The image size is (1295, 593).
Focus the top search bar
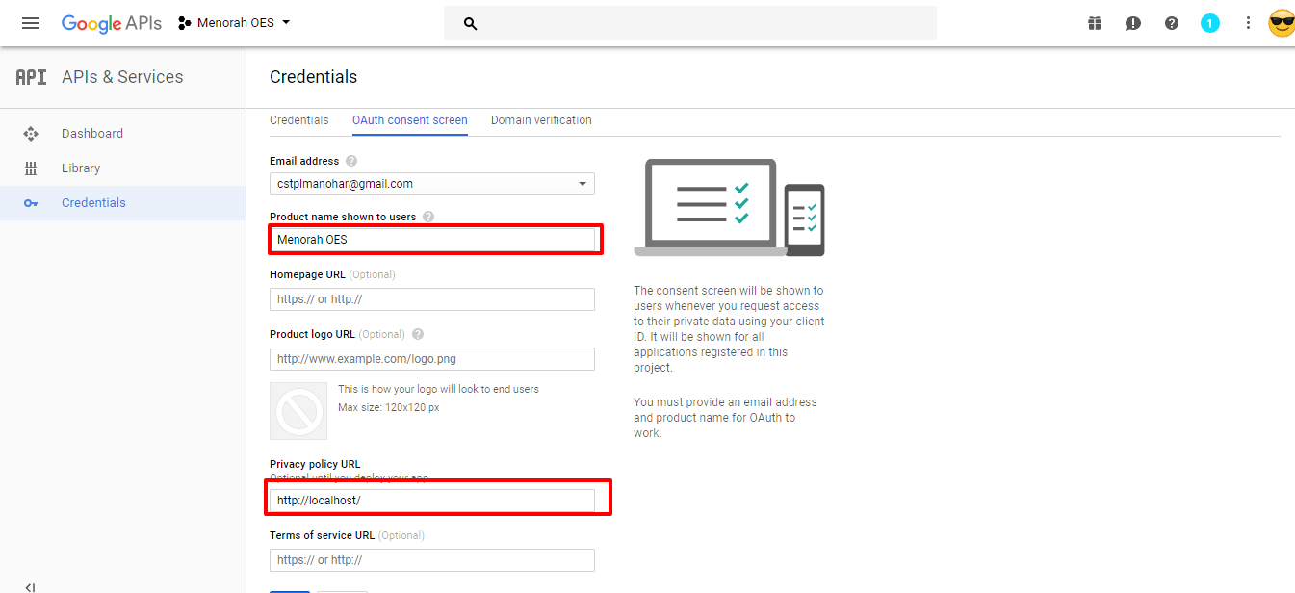pyautogui.click(x=690, y=23)
